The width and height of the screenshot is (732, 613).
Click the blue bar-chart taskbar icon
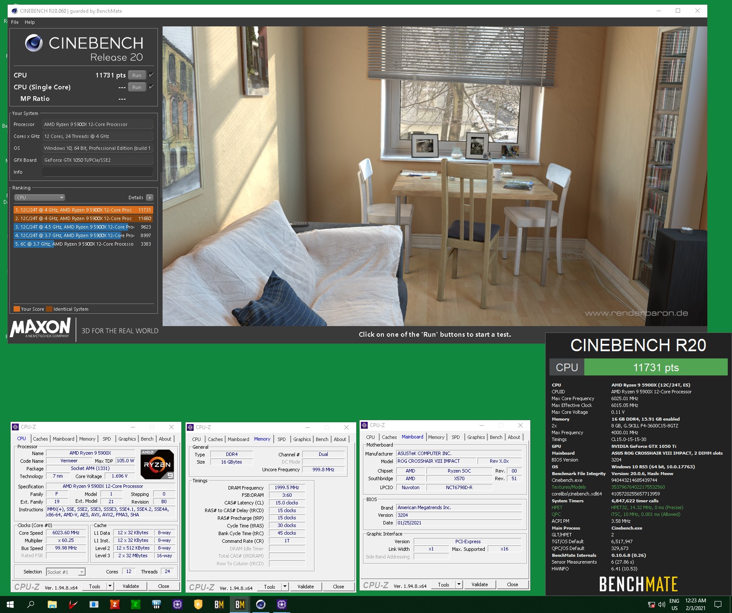(x=156, y=604)
